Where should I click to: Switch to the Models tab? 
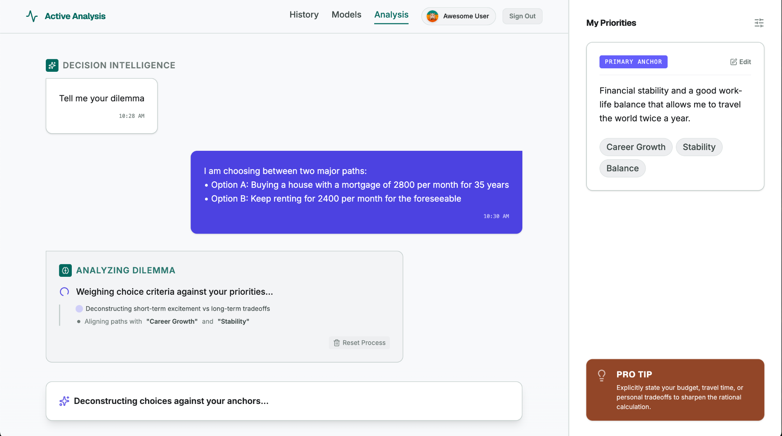[346, 15]
